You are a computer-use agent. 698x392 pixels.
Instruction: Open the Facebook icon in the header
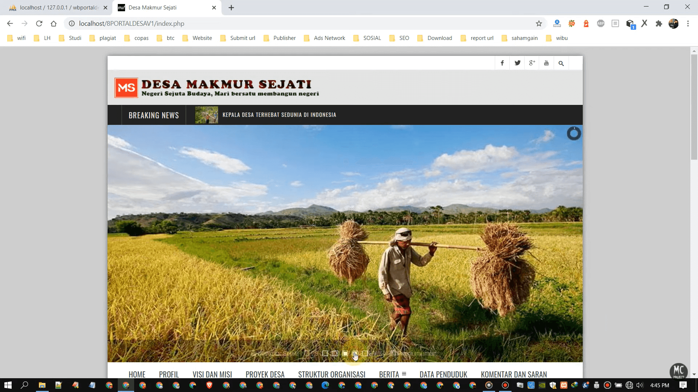click(x=502, y=63)
